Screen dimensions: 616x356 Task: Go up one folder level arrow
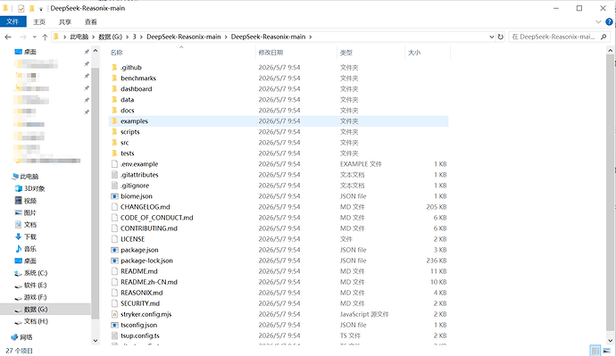45,37
